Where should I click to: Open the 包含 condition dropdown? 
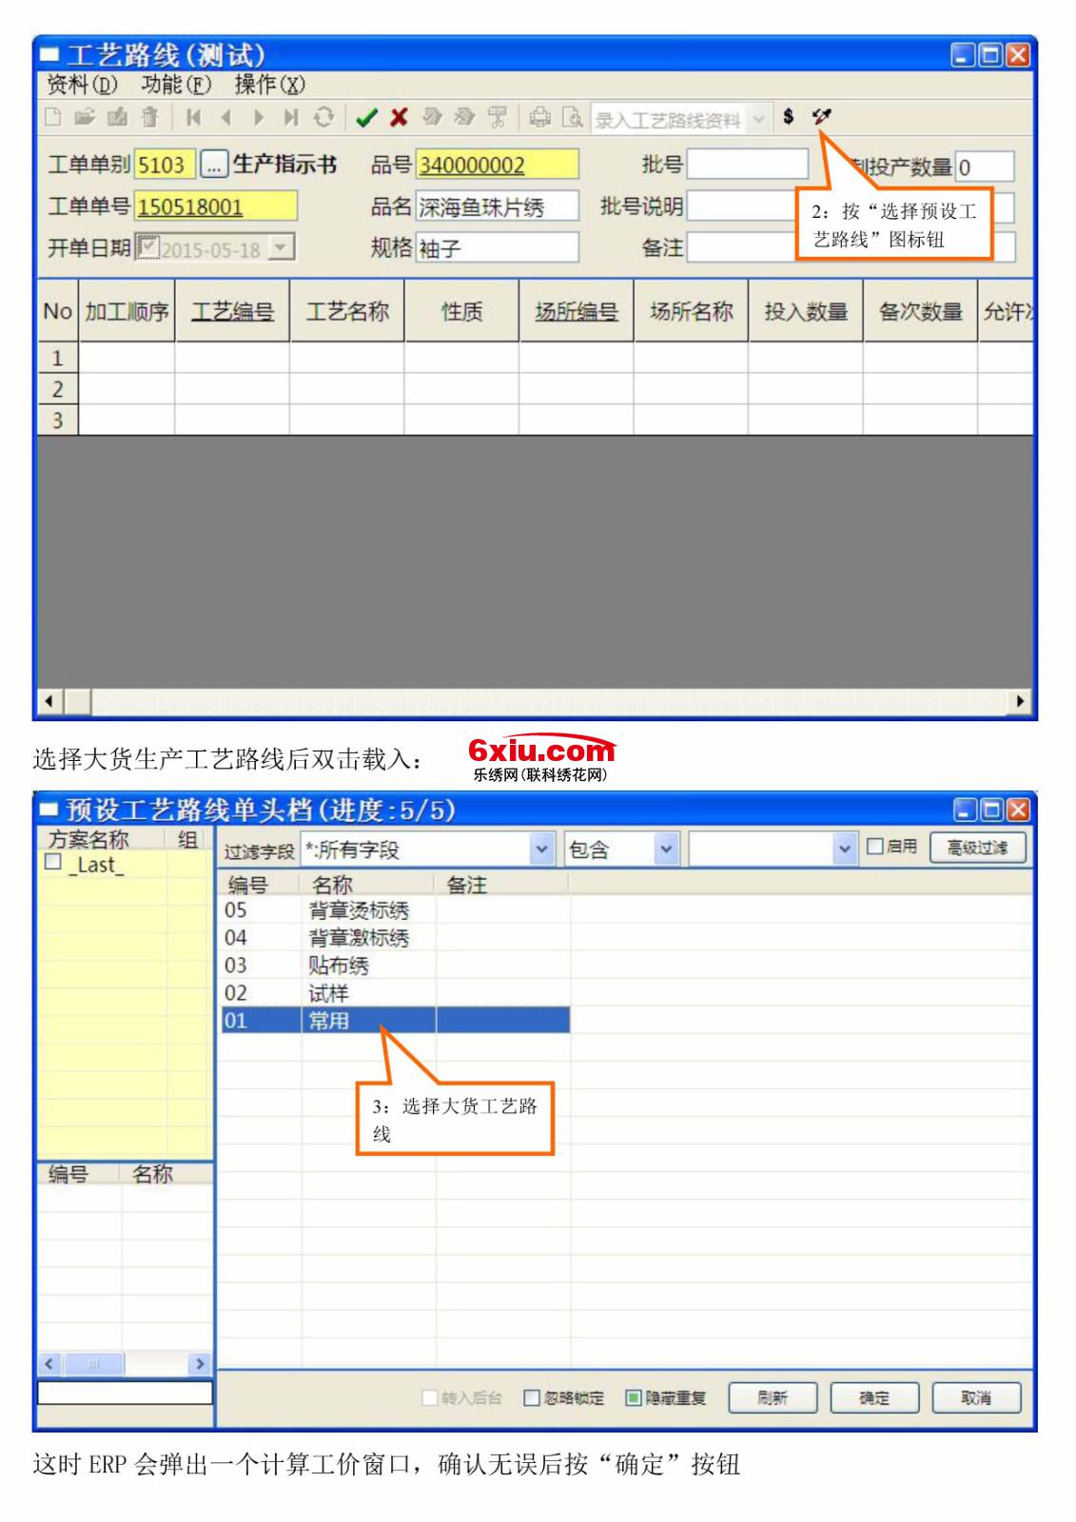click(x=666, y=849)
